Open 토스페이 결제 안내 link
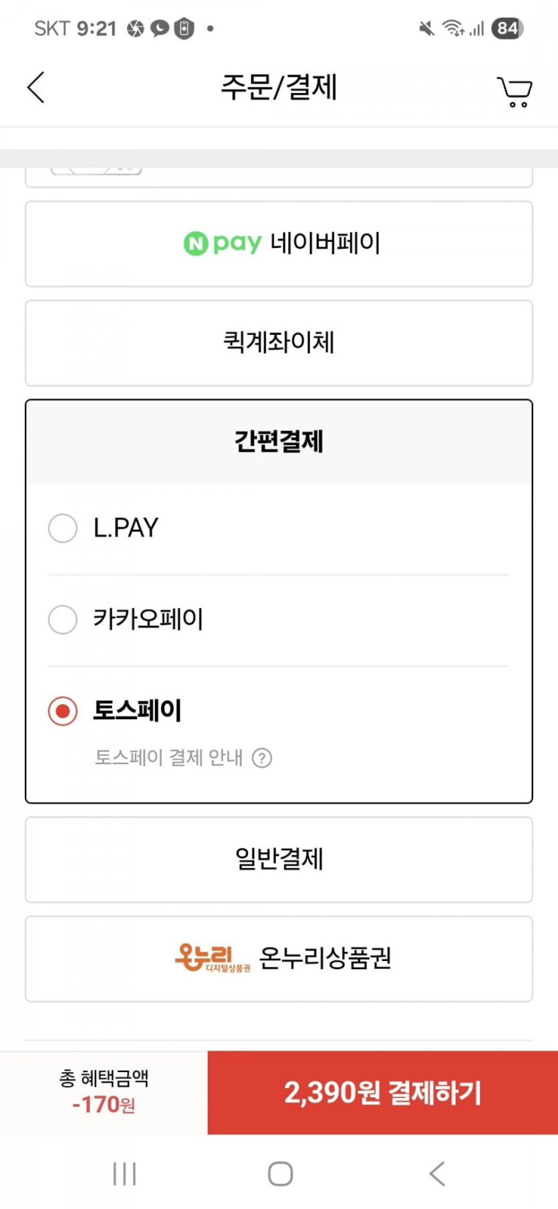This screenshot has width=558, height=1209. 168,758
